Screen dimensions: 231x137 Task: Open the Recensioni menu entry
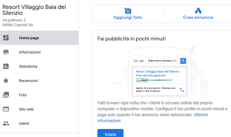click(28, 81)
